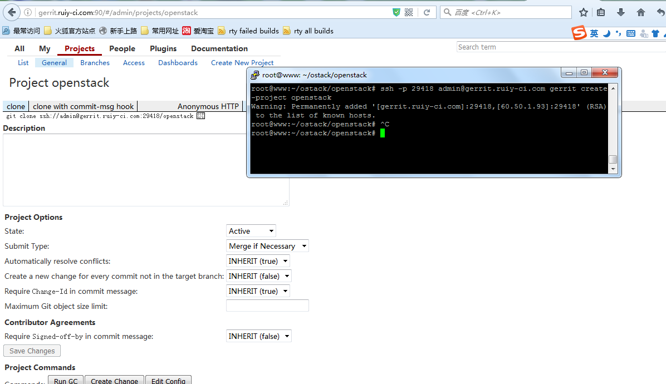Open the bookmarks list icon
Viewport: 666px width, 384px height.
point(601,12)
